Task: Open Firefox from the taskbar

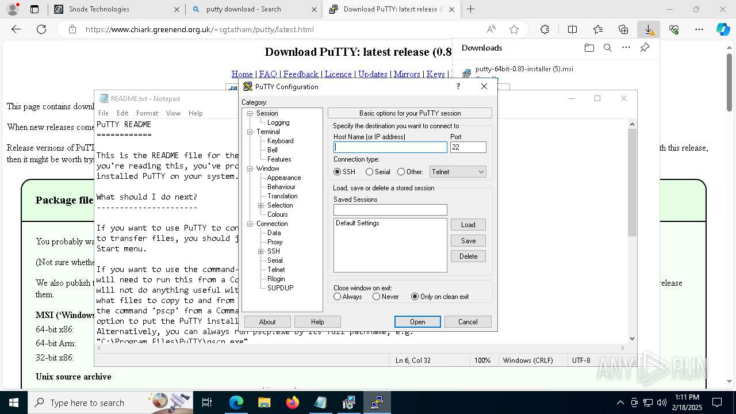Action: [x=292, y=402]
